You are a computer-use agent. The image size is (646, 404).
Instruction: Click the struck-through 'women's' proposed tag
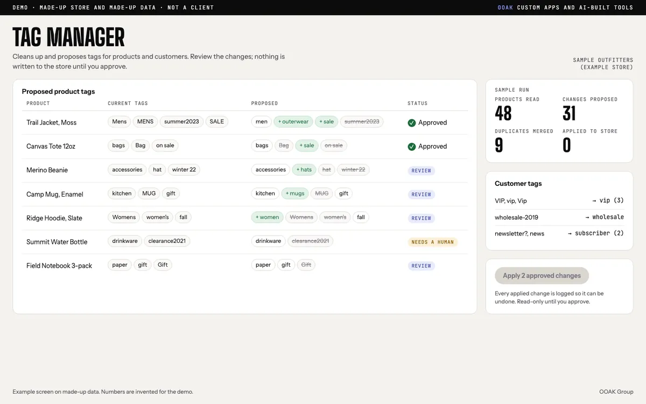[335, 217]
